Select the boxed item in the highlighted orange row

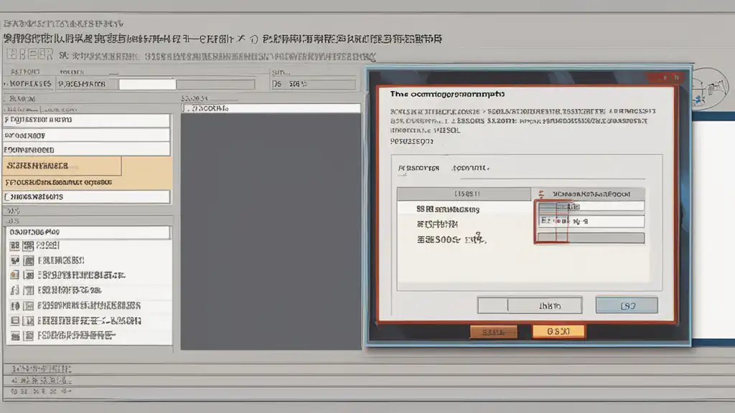[62, 166]
